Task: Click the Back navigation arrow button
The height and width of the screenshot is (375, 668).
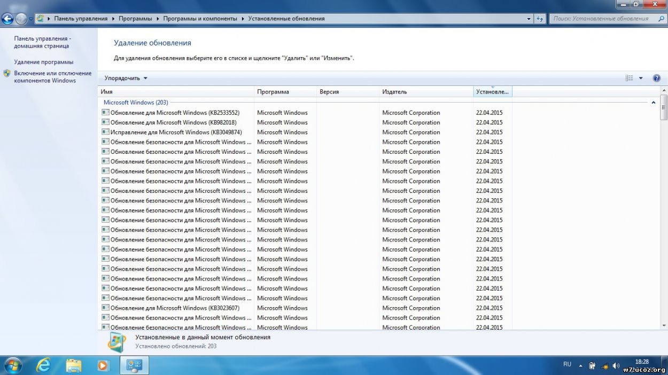Action: pos(7,19)
